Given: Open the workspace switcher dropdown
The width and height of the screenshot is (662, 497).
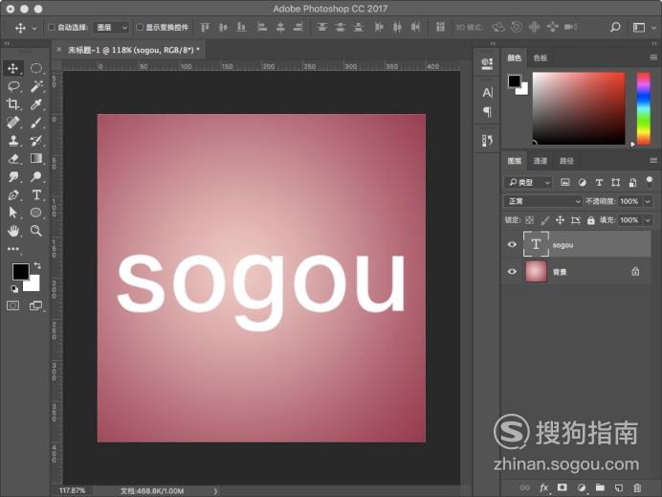Looking at the screenshot, I should pos(644,28).
